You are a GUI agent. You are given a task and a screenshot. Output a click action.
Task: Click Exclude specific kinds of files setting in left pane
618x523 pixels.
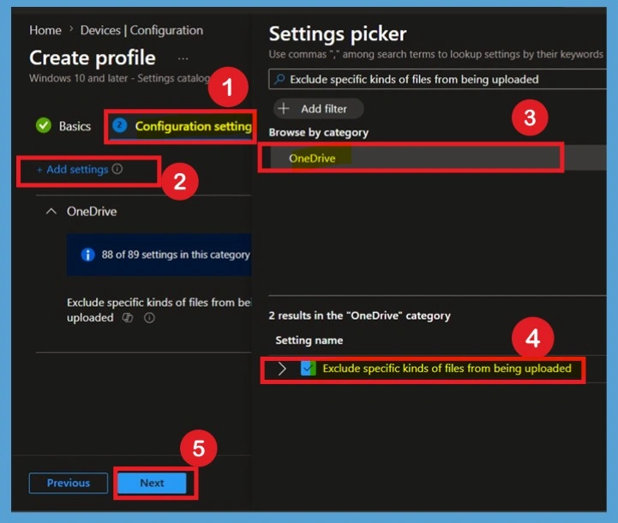pos(159,310)
